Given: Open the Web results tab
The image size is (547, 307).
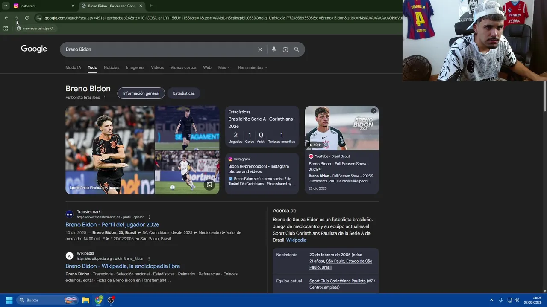Looking at the screenshot, I should point(207,67).
